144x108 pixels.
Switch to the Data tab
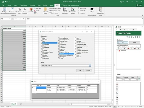tap(39, 5)
